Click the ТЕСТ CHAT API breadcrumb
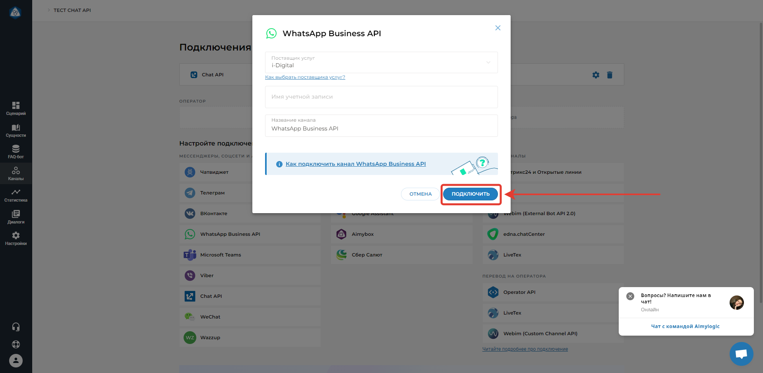763x373 pixels. (x=72, y=10)
